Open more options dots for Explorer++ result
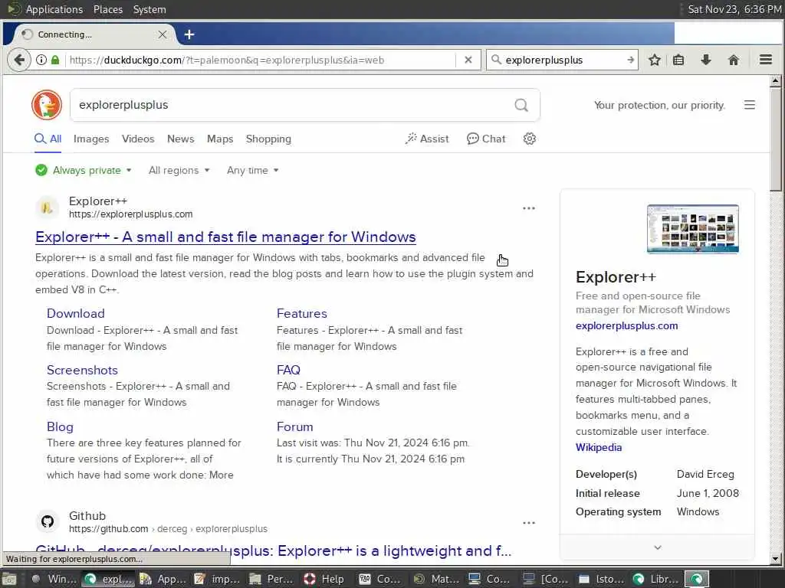 [529, 208]
